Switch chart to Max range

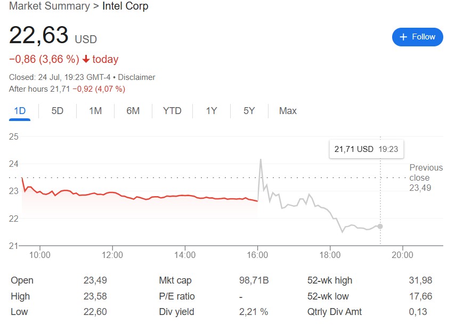click(288, 111)
